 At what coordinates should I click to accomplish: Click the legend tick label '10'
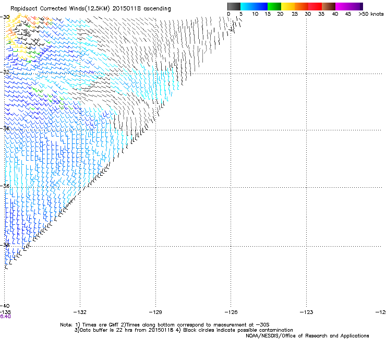[255, 14]
